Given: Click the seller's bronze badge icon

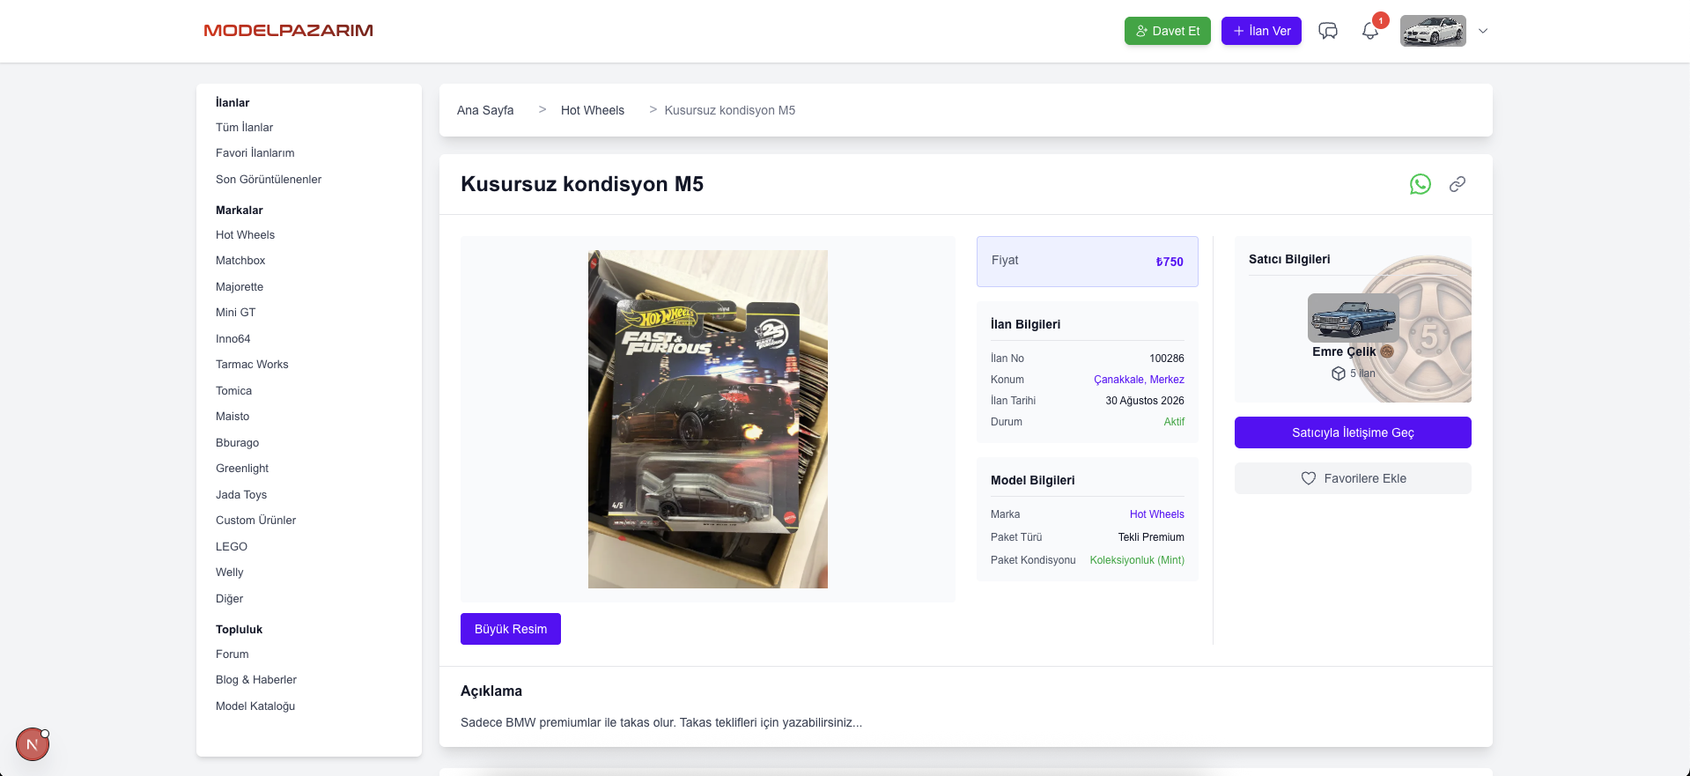Looking at the screenshot, I should click(1387, 351).
